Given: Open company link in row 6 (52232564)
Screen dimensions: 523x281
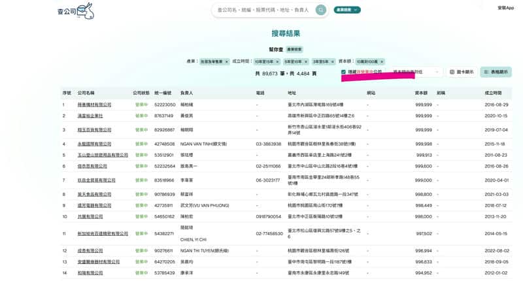Looking at the screenshot, I should click(92, 166).
